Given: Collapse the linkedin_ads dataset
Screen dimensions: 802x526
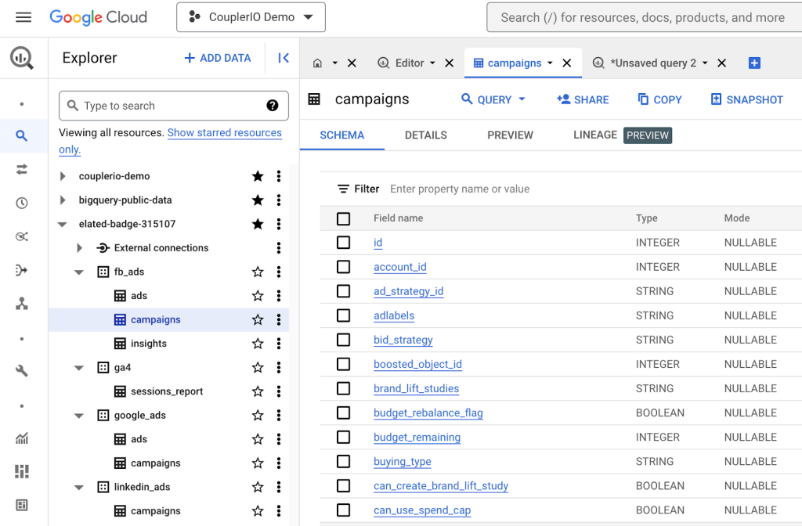Looking at the screenshot, I should point(79,487).
